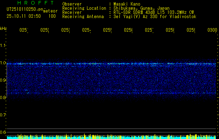Click the 0254 time marker
The width and height of the screenshot is (219, 139).
coord(86,30)
